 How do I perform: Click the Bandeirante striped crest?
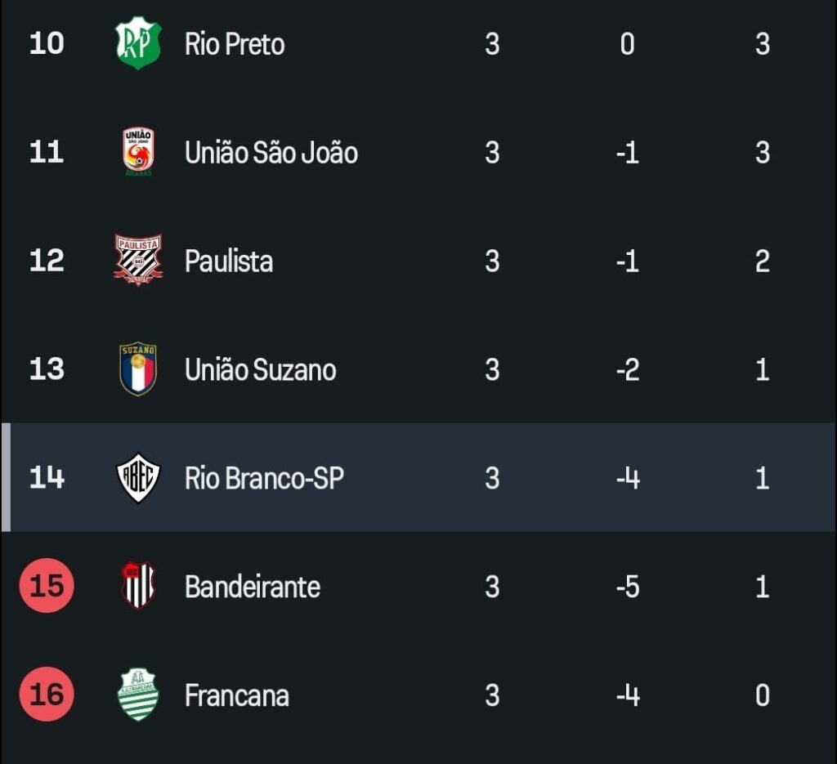[138, 586]
